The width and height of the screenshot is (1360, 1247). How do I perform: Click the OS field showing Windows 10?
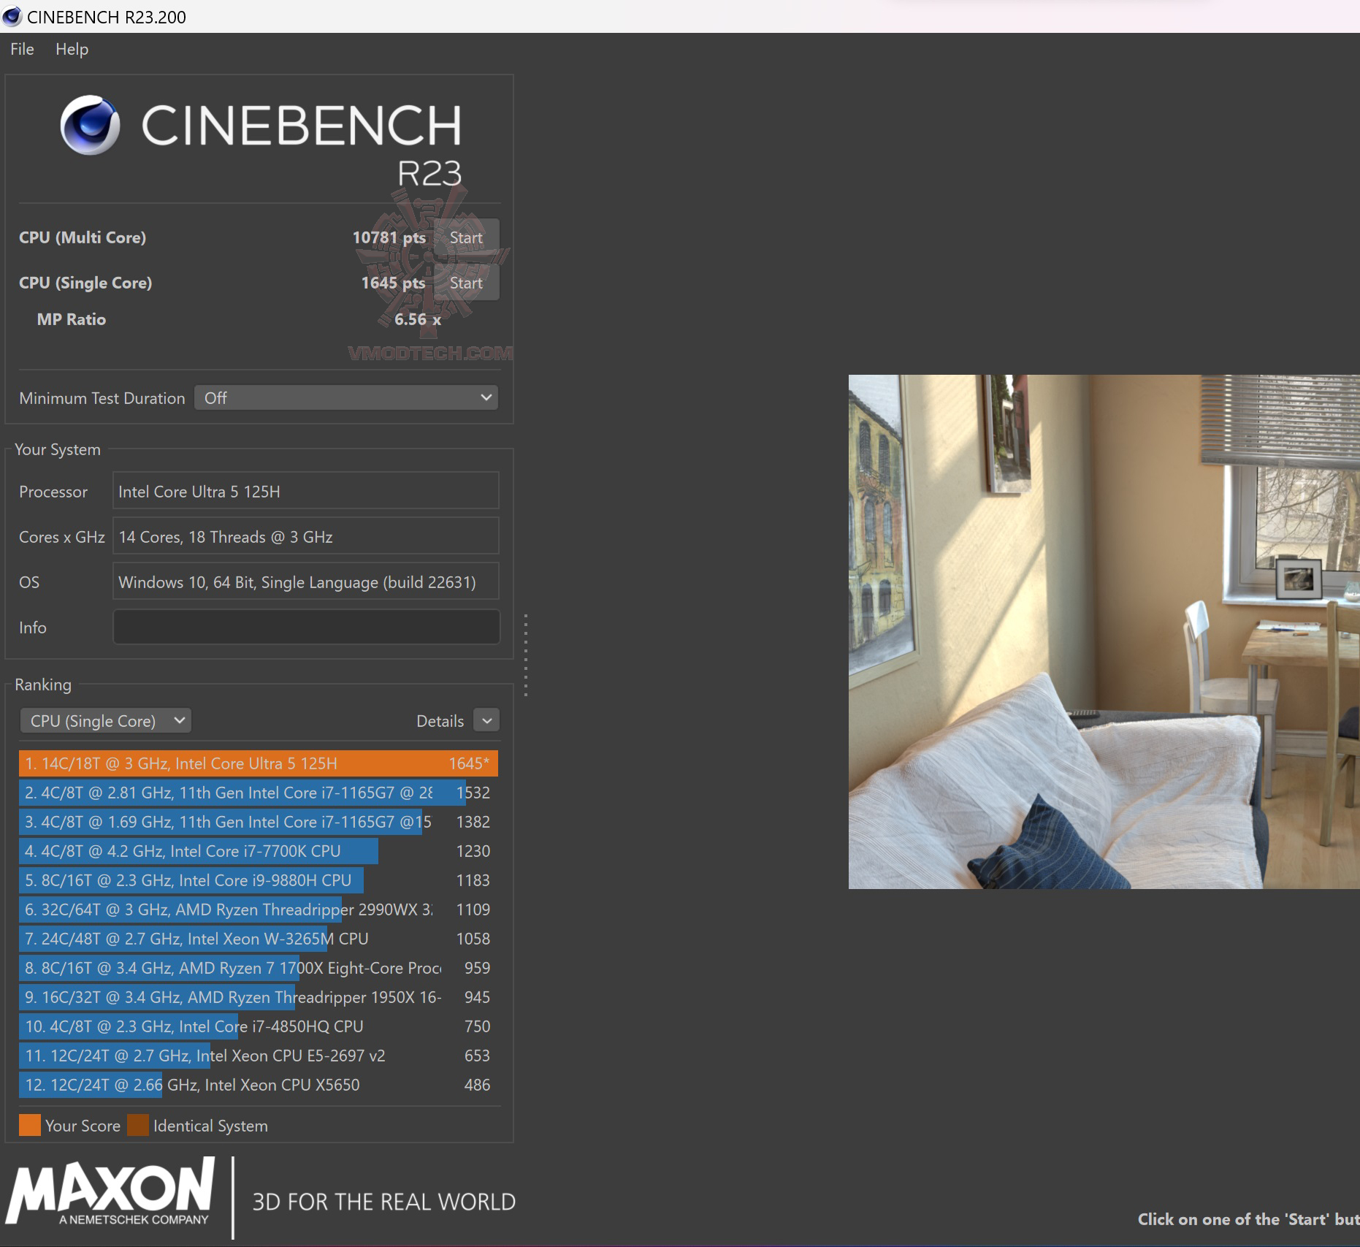(306, 582)
